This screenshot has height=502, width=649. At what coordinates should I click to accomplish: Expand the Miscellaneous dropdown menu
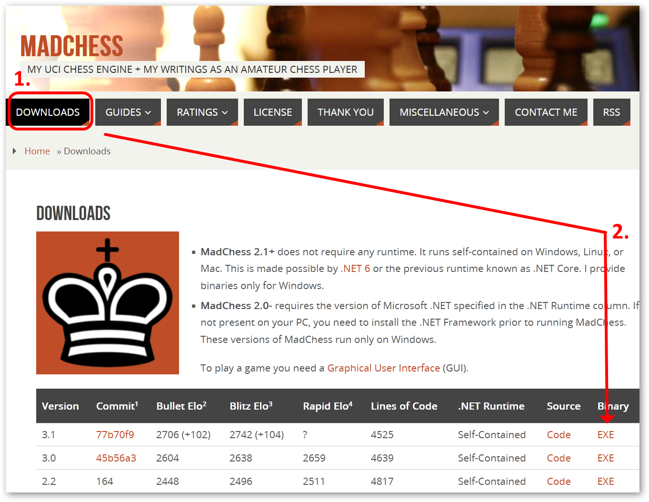pyautogui.click(x=444, y=112)
